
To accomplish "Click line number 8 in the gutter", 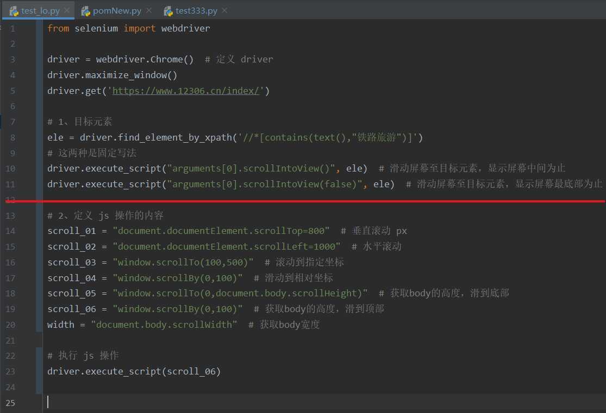I will (13, 138).
